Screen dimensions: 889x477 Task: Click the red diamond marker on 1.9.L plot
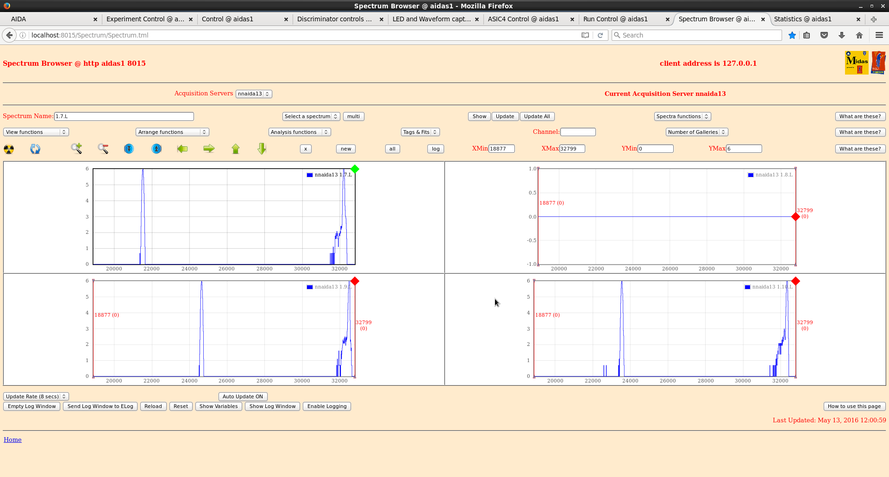pos(355,281)
